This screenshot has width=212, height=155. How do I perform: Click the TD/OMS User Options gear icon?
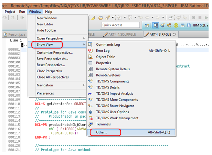91,112
